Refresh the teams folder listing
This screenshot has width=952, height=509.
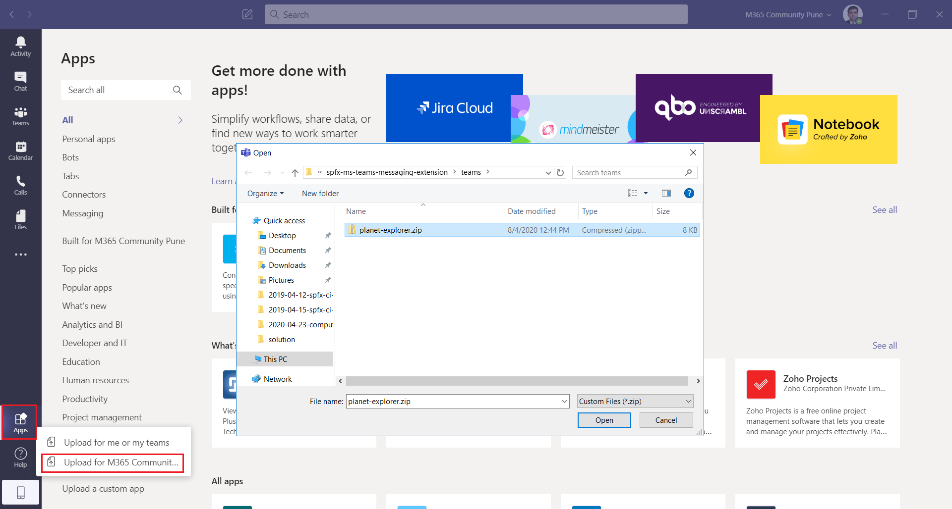560,173
